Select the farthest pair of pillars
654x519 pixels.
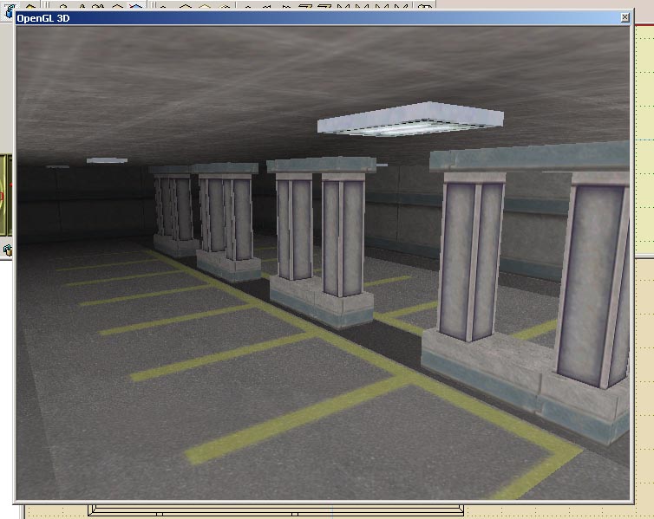(173, 208)
